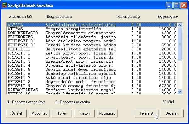The image size is (189, 124).
Task: Click 'Kettős könyv.prog. friss.díj' description
Action: [81, 53]
